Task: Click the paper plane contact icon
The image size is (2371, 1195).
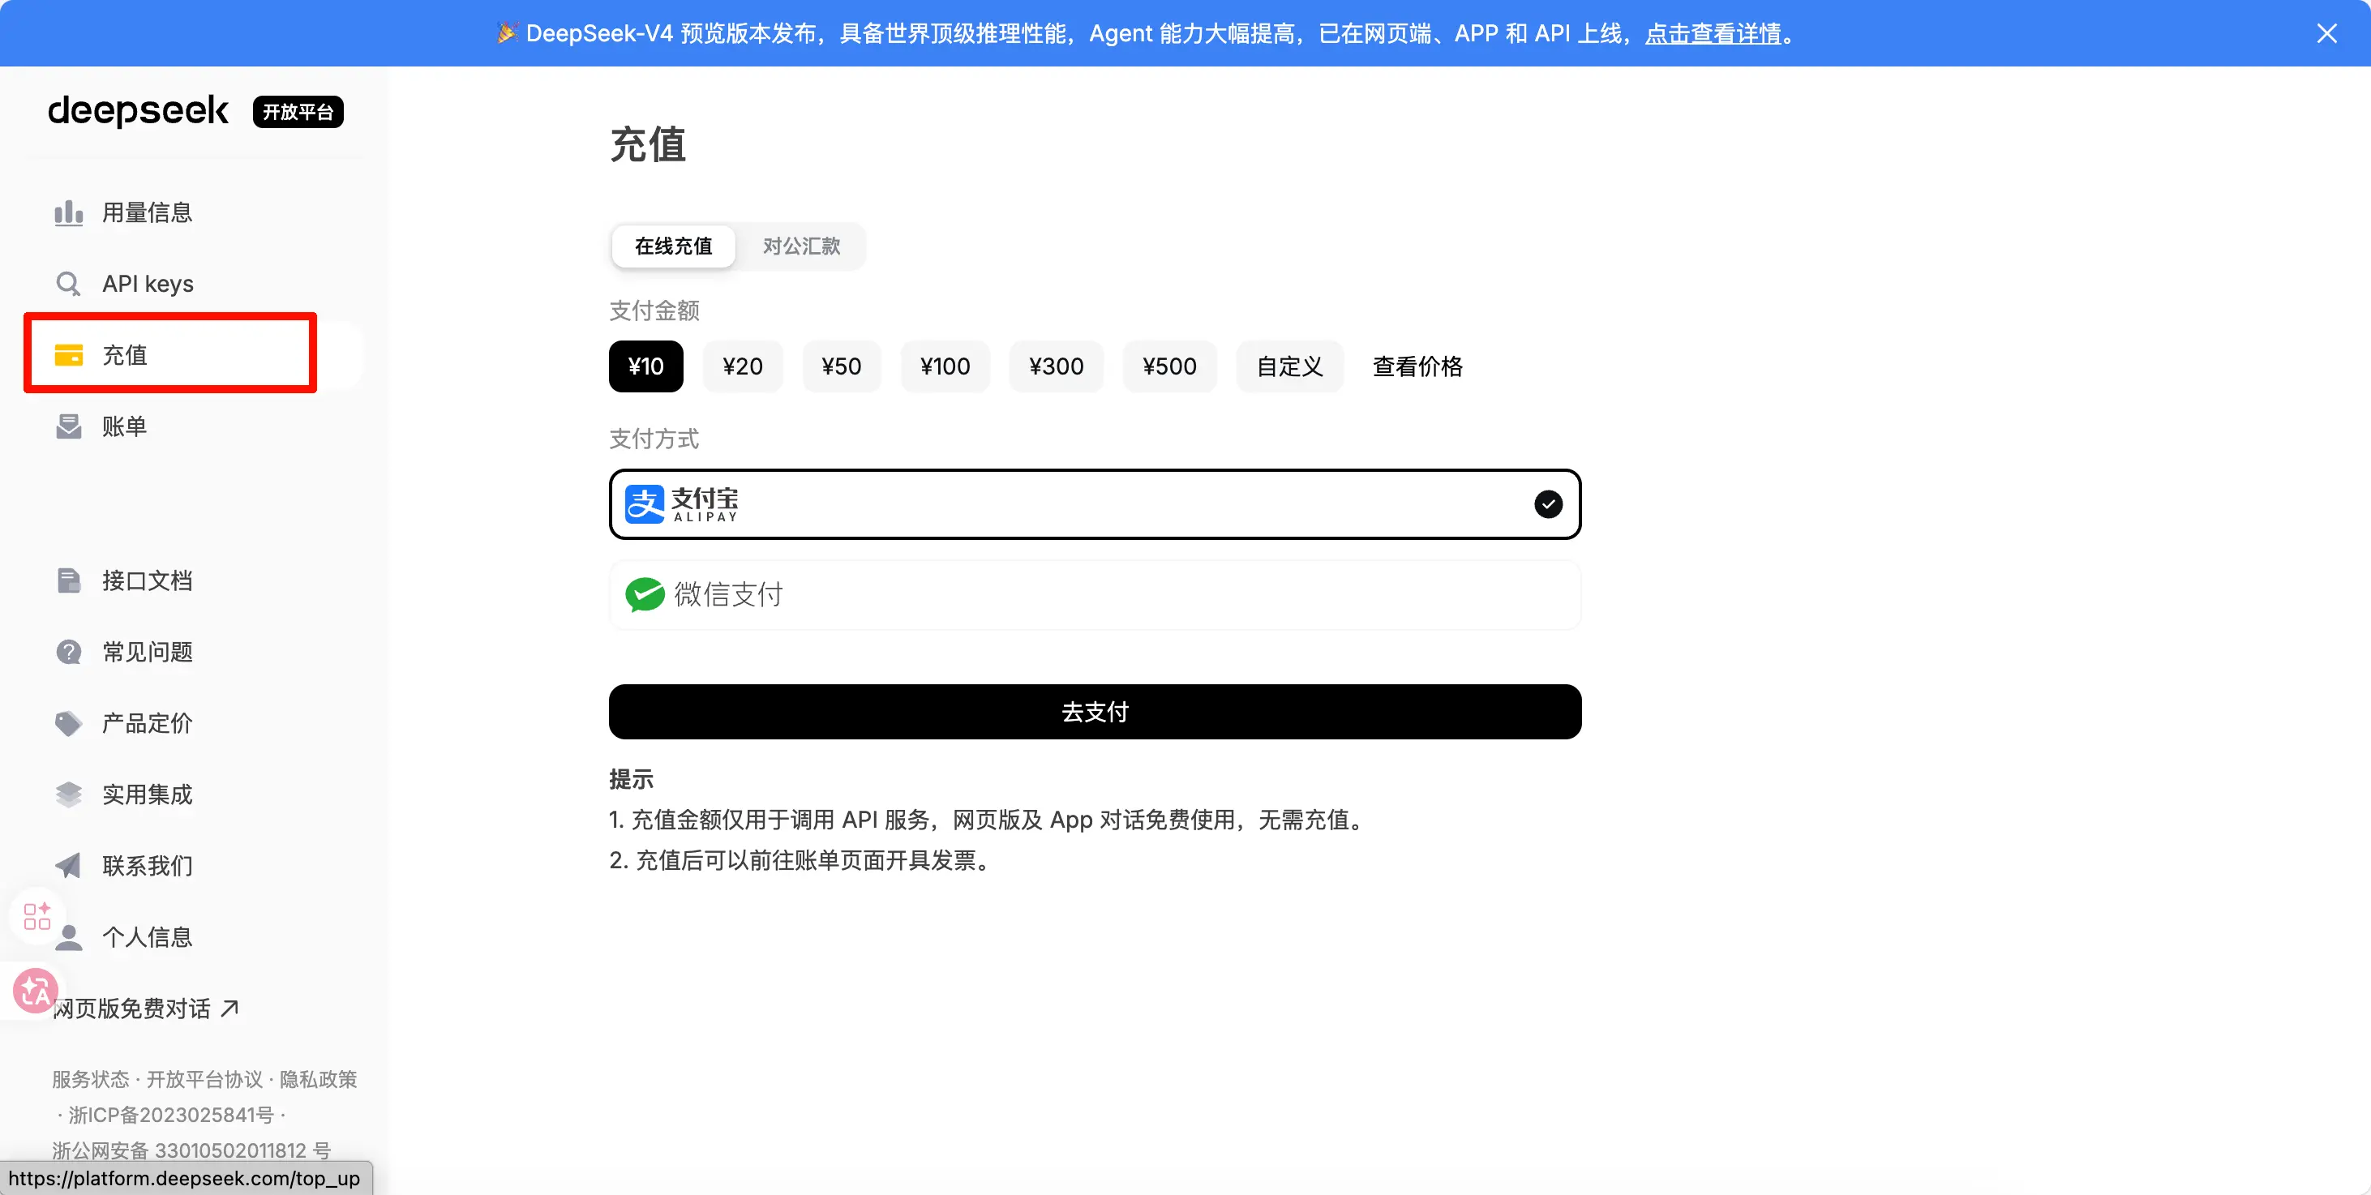Action: click(68, 866)
